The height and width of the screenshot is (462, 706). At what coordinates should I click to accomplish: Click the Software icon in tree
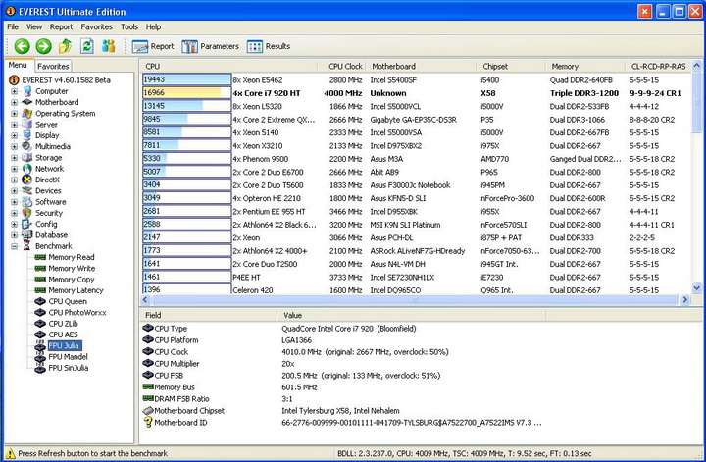click(27, 202)
